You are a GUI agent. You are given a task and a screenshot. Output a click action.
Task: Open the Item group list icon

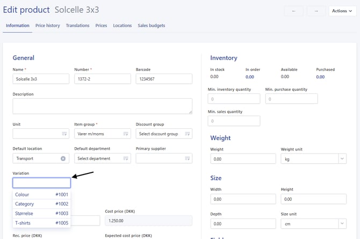(126, 134)
